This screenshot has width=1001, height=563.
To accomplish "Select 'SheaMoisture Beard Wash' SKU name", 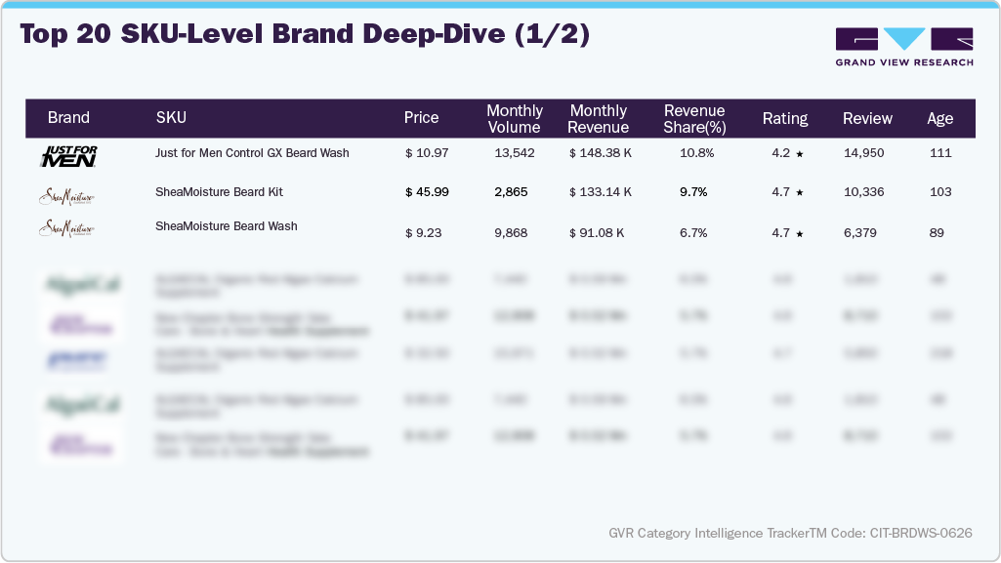I will [226, 226].
